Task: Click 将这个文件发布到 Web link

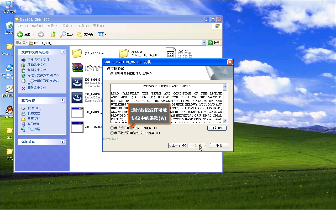Action: click(43, 75)
